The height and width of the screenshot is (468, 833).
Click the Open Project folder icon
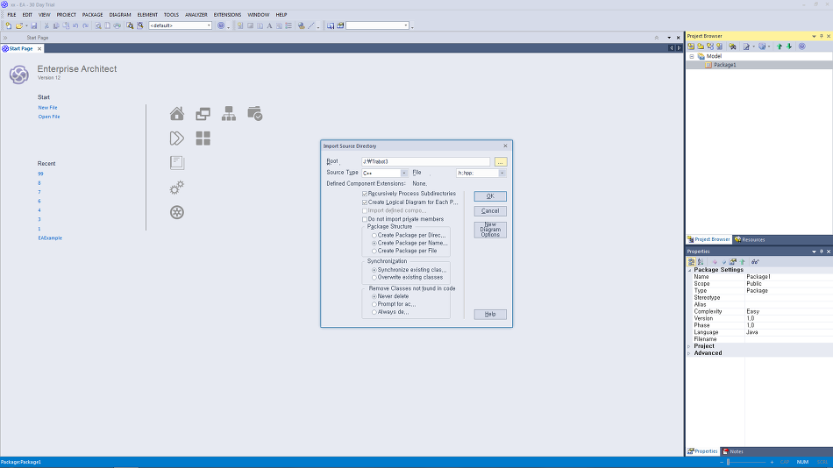point(19,25)
